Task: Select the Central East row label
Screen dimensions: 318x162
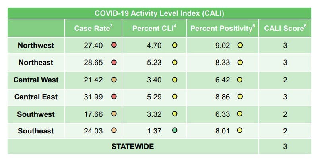Action: coord(36,97)
